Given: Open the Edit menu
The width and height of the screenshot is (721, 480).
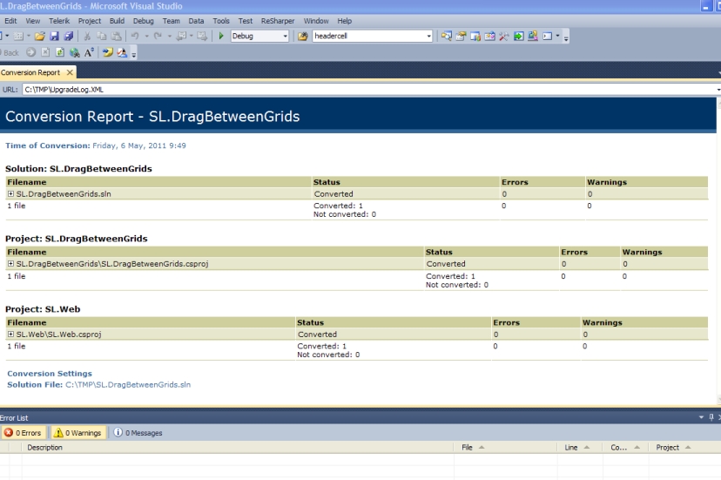Looking at the screenshot, I should [x=10, y=21].
